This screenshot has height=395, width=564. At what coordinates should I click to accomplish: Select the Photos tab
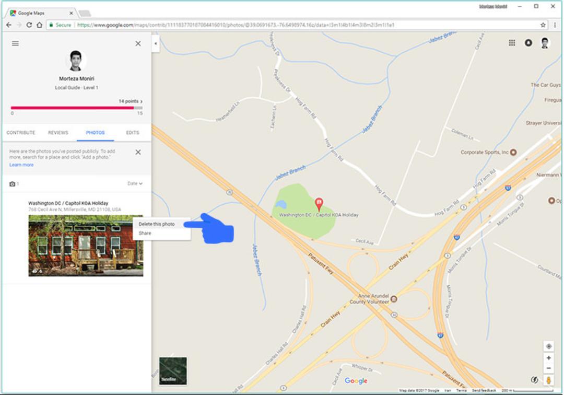point(96,132)
